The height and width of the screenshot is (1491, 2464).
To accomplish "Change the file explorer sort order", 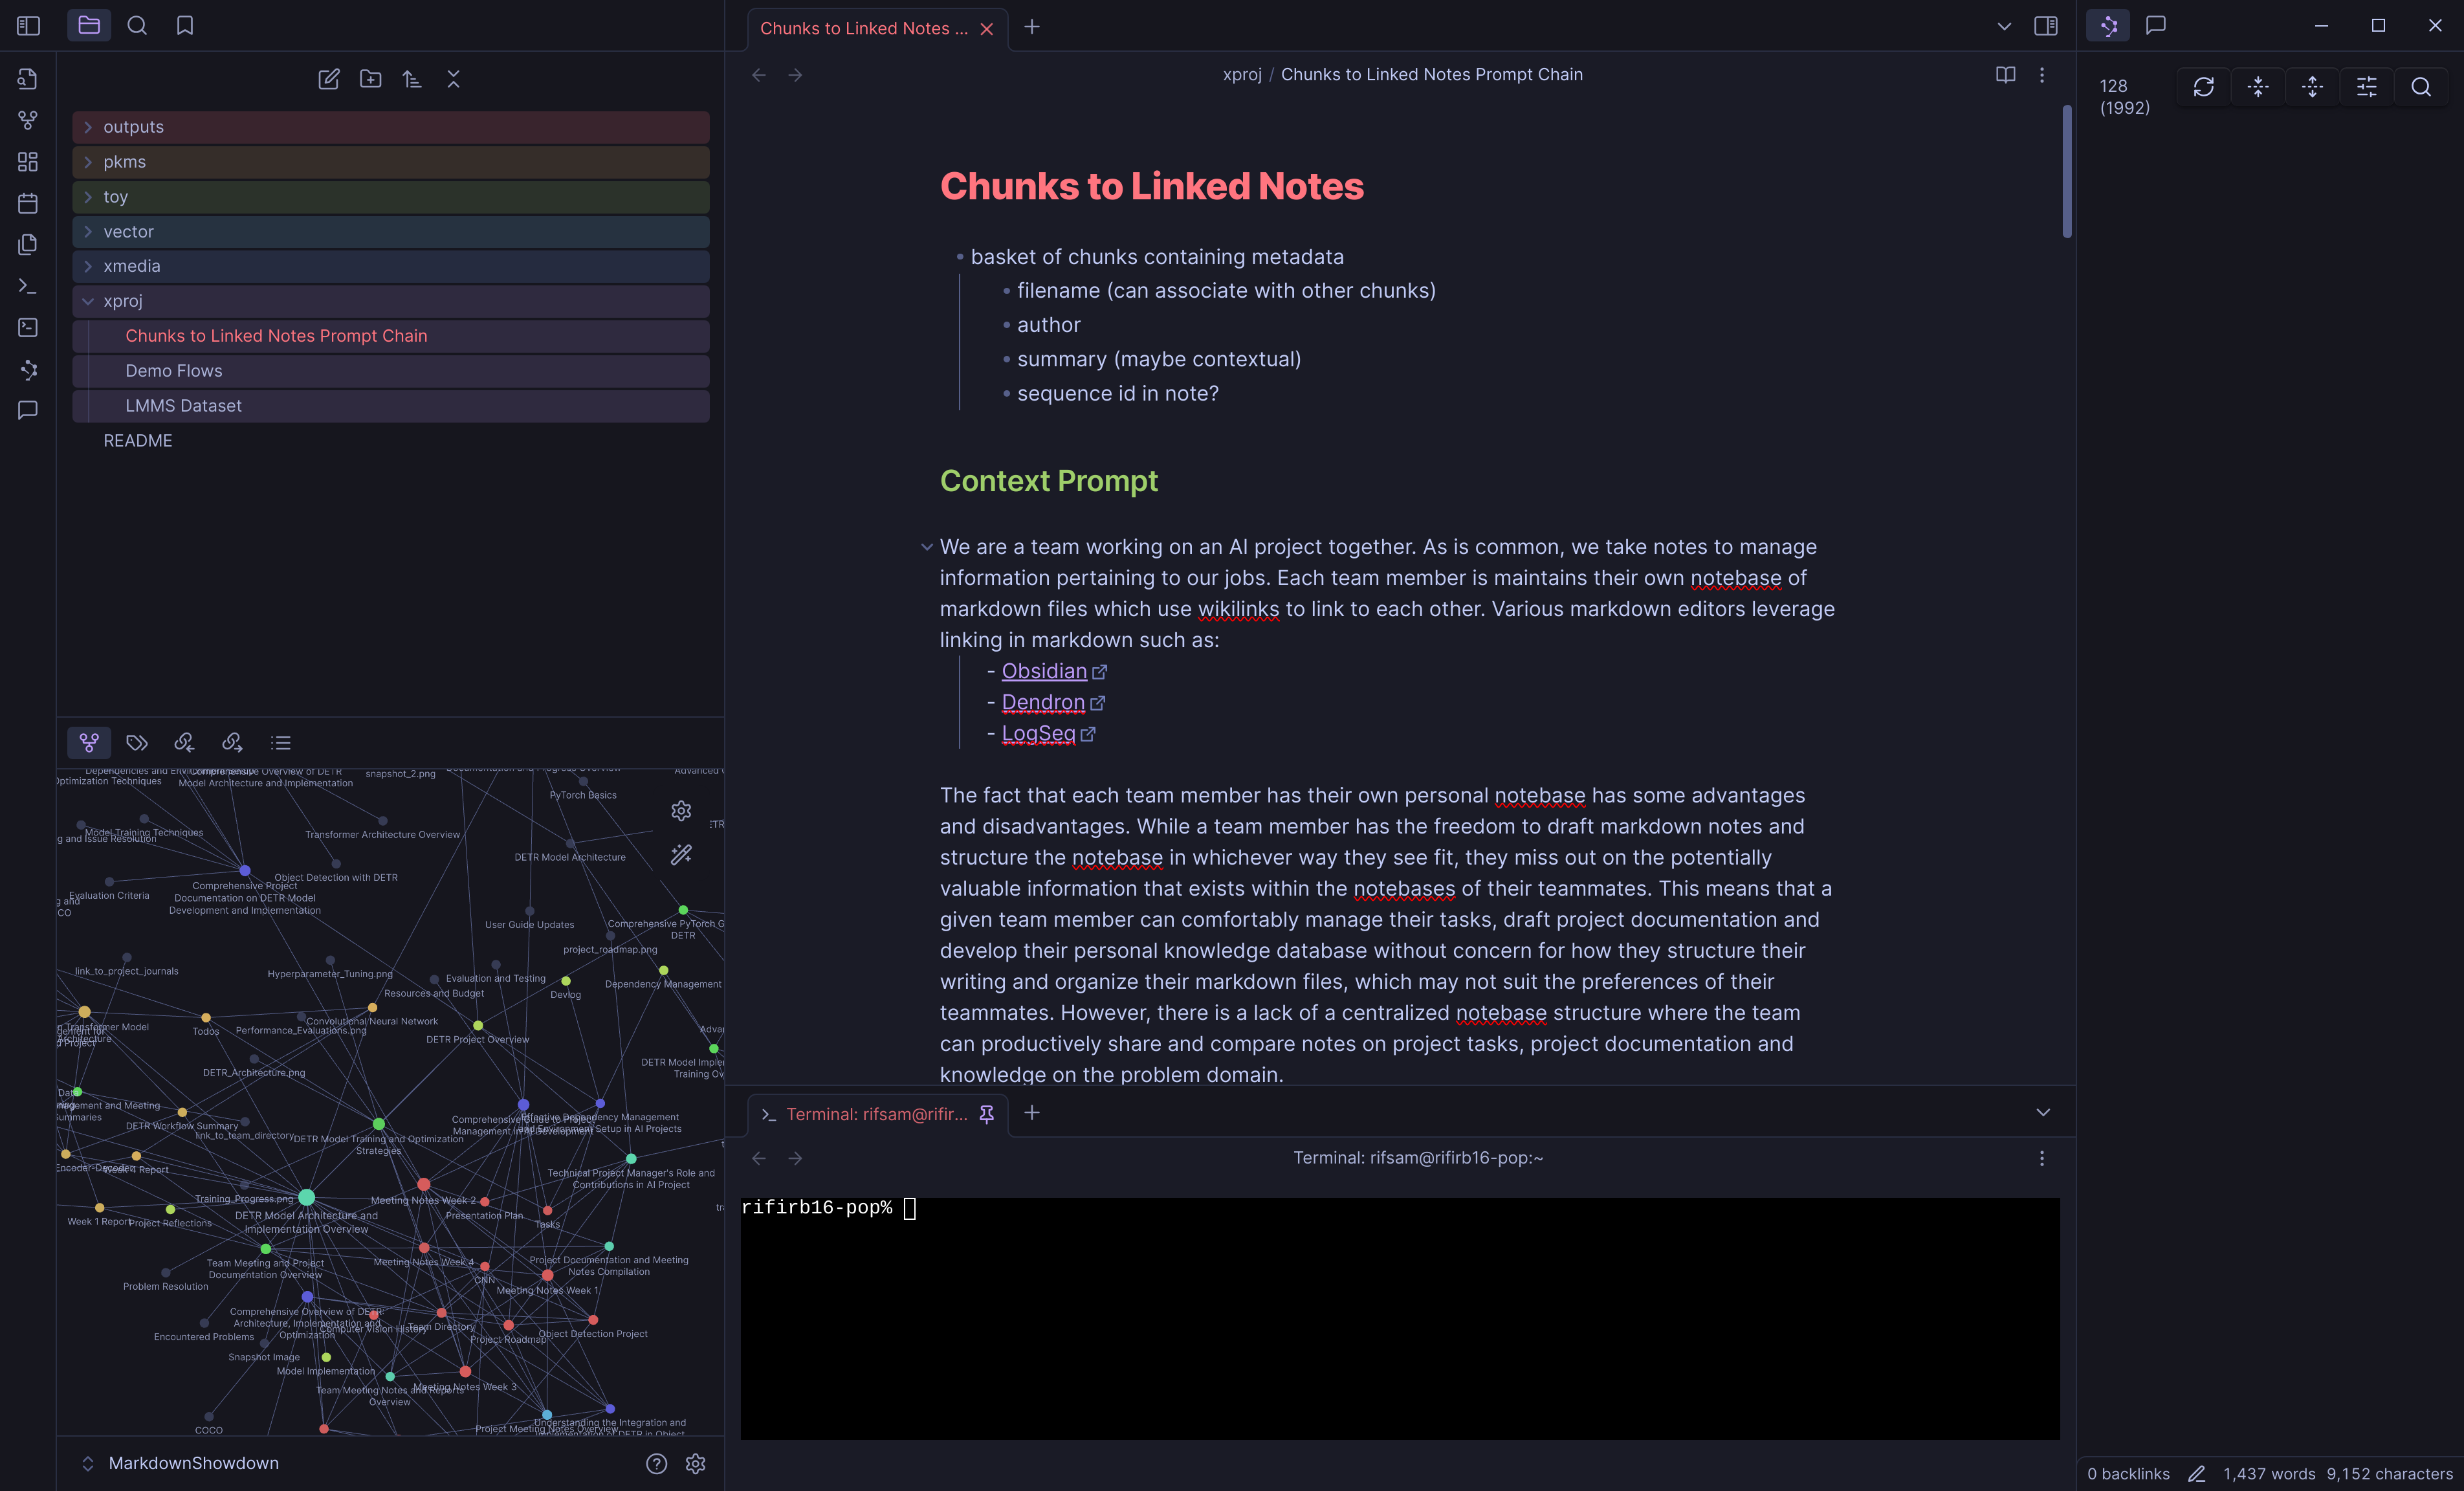I will tap(412, 79).
